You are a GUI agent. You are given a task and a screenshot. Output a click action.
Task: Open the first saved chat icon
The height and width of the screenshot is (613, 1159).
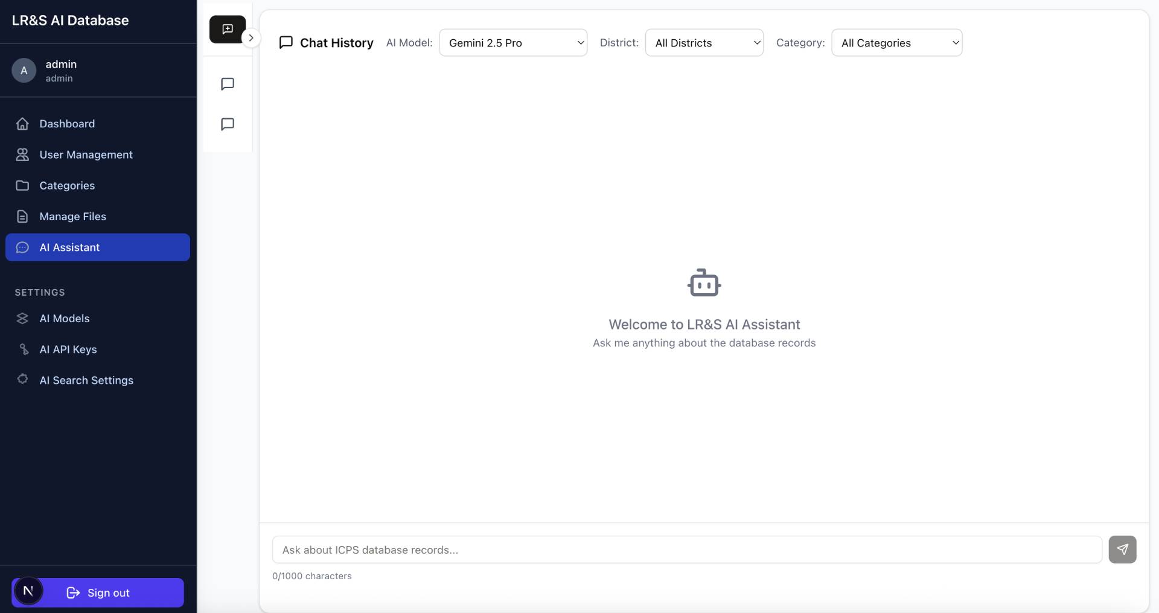point(227,84)
